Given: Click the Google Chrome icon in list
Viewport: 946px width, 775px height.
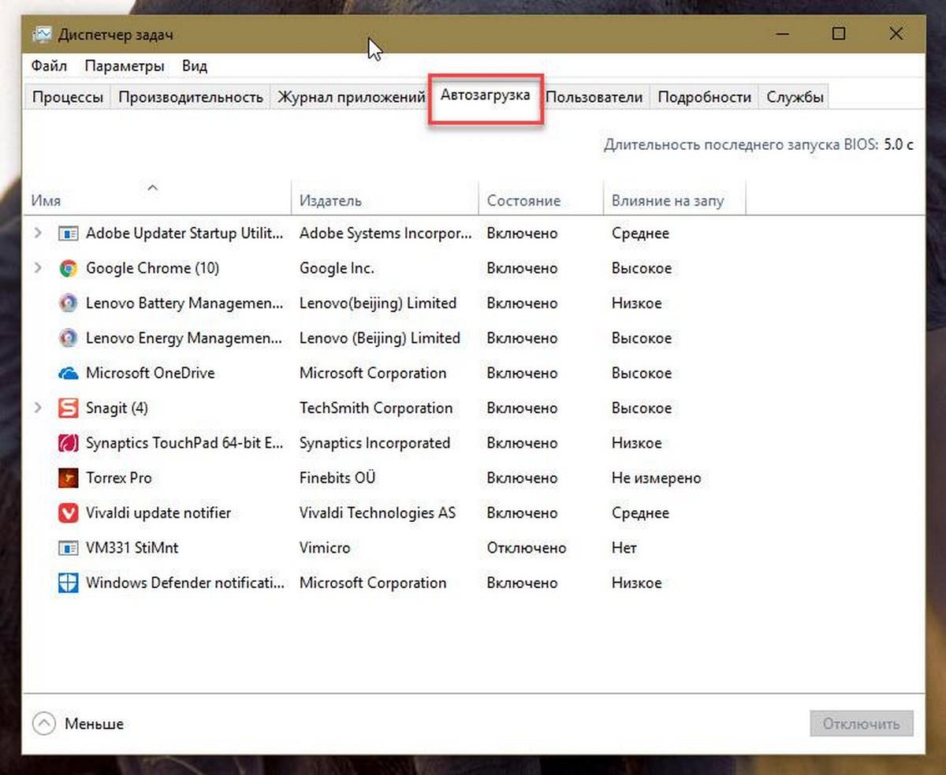Looking at the screenshot, I should pos(69,268).
